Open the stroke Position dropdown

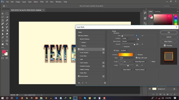tap(126, 38)
